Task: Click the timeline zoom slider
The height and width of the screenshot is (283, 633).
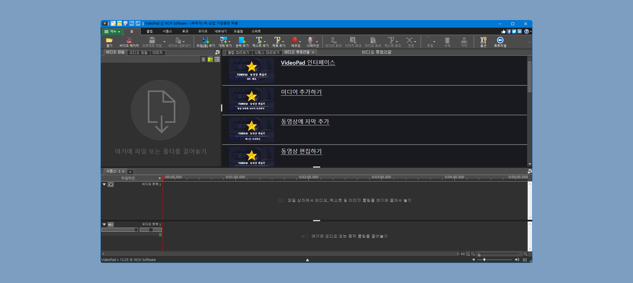Action: point(499,254)
